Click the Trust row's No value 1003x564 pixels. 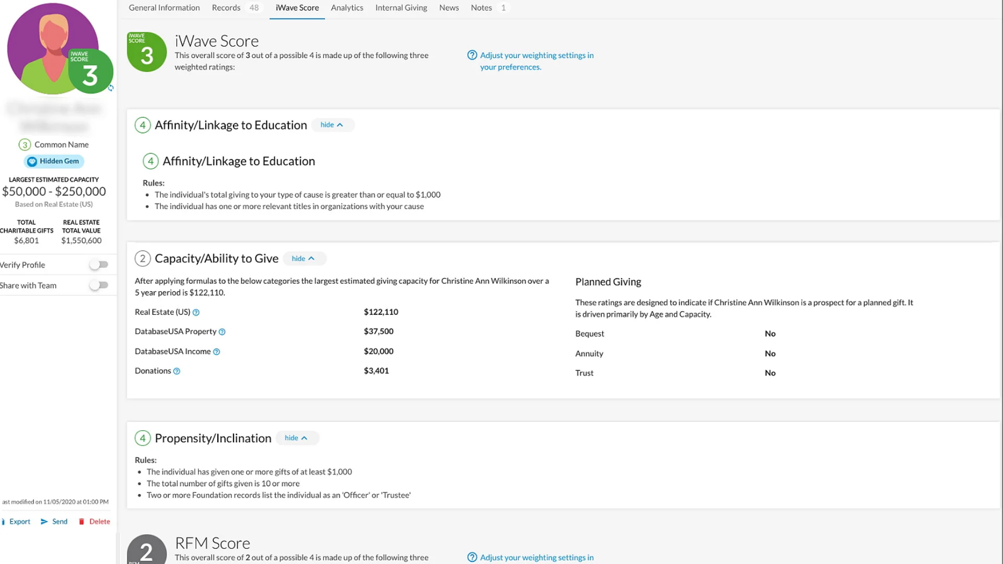770,373
